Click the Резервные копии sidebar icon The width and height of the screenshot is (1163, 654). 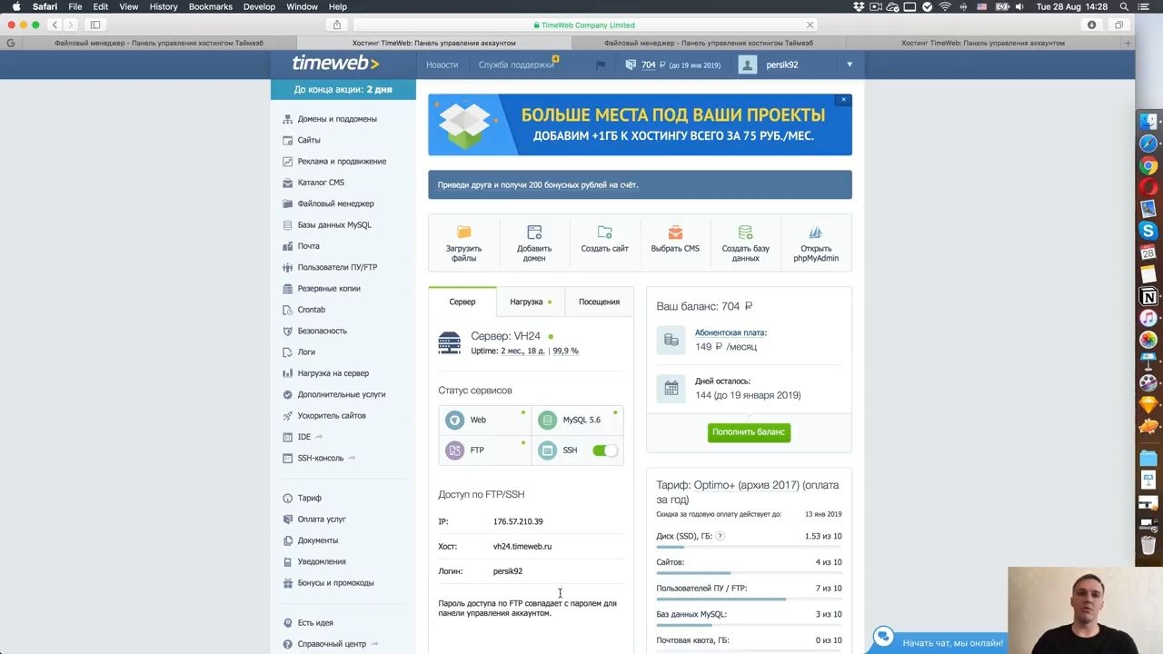[288, 289]
